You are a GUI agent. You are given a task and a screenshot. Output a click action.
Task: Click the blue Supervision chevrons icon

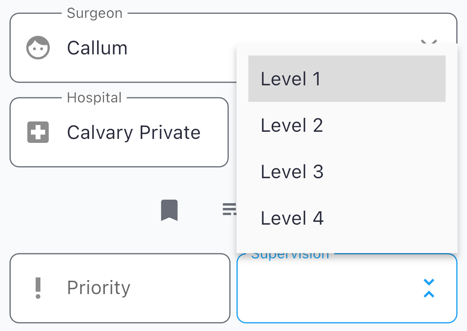[x=429, y=288]
